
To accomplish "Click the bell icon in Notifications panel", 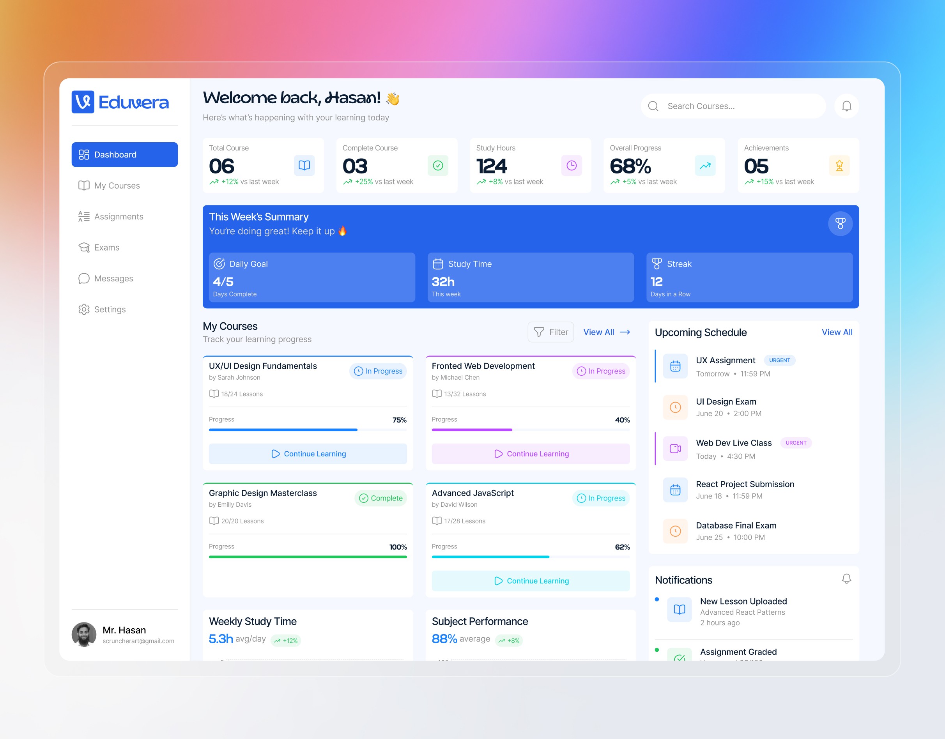I will click(846, 578).
